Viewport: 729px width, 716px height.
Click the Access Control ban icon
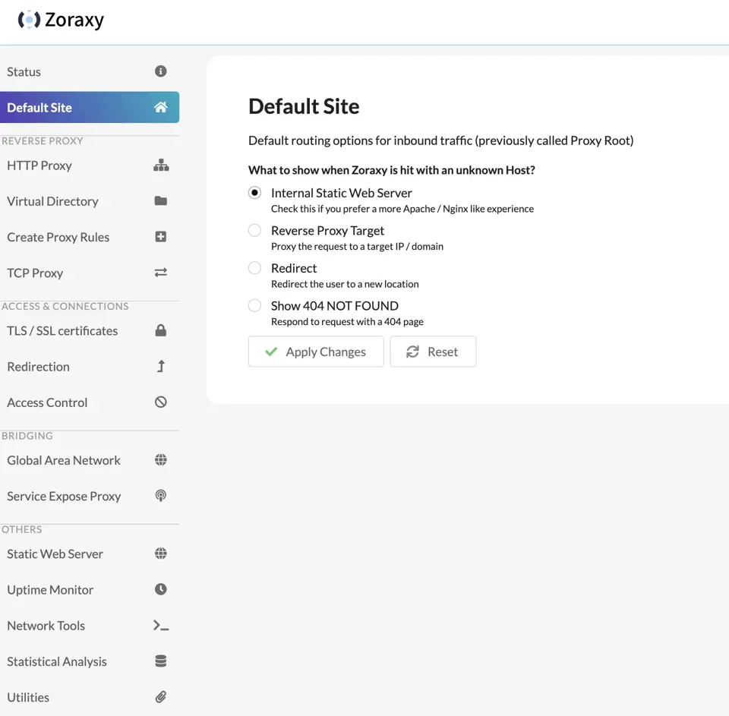point(160,402)
